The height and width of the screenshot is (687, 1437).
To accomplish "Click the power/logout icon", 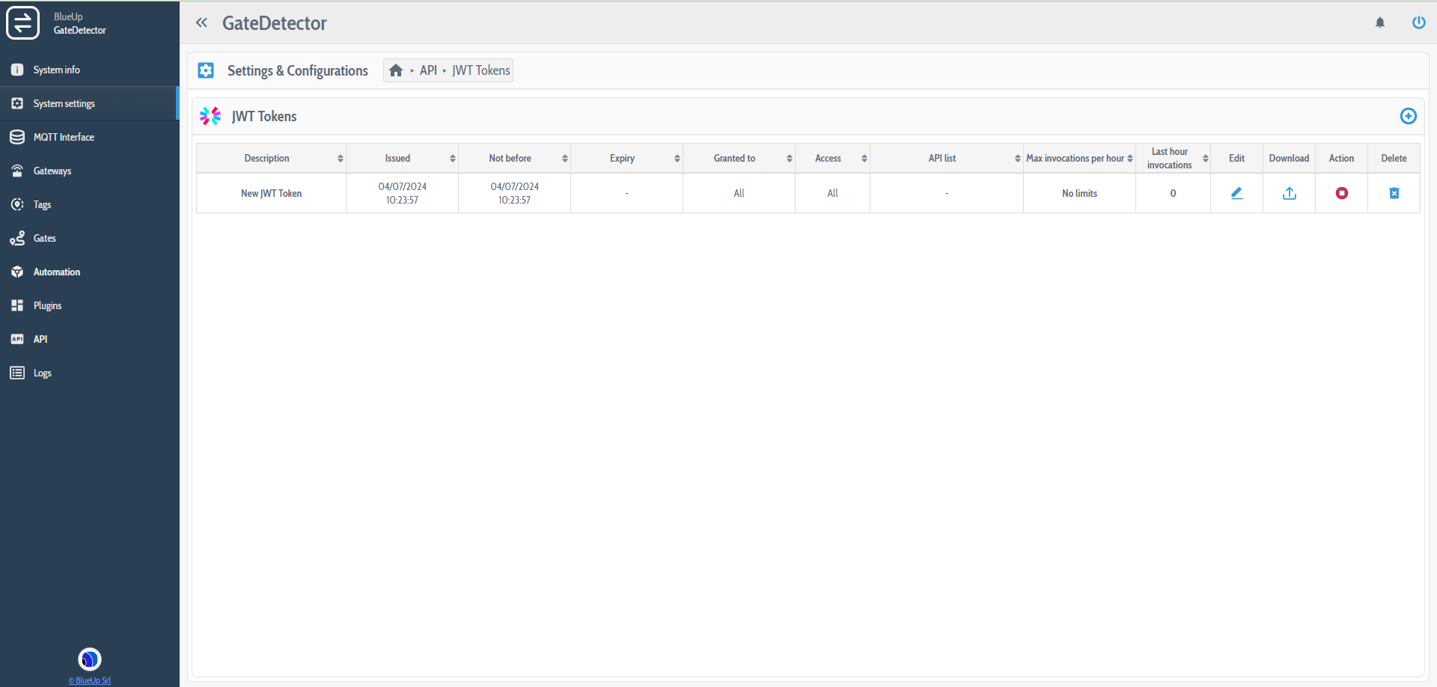I will pyautogui.click(x=1419, y=22).
